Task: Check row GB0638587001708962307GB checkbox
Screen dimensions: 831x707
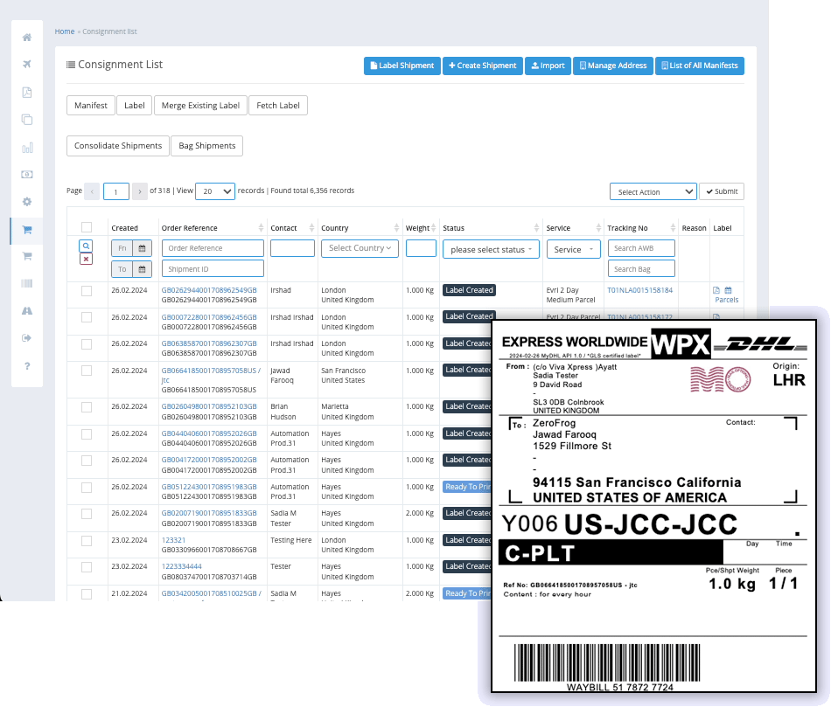Action: pos(87,344)
